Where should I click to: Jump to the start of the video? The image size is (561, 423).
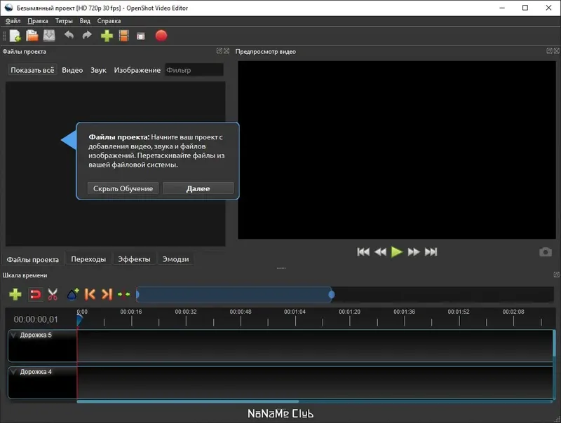pos(363,252)
